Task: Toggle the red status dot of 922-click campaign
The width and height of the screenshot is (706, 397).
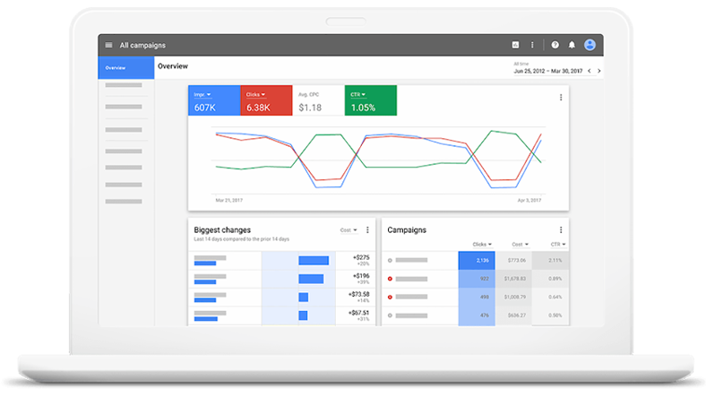Action: [x=390, y=279]
